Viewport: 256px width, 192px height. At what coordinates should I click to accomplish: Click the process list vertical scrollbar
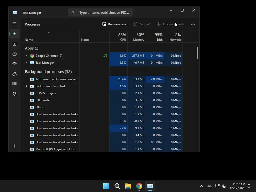[x=197, y=53]
